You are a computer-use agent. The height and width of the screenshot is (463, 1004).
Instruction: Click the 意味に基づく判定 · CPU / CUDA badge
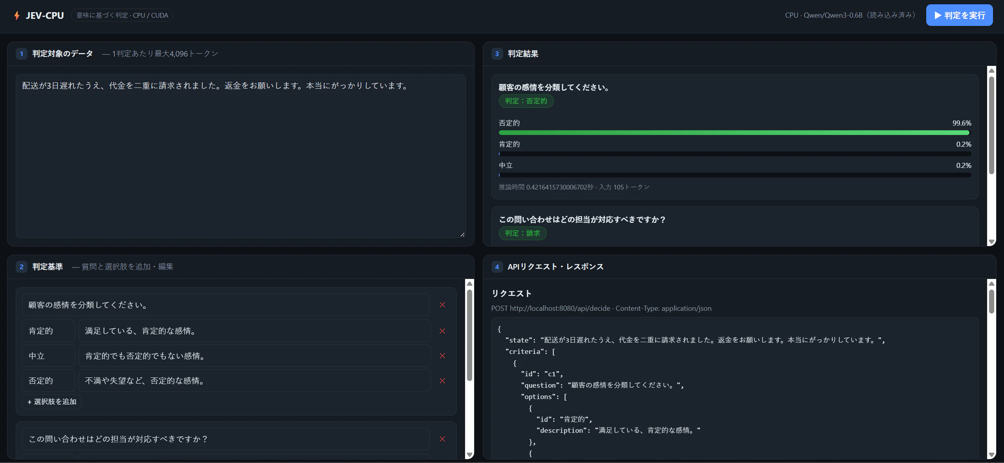coord(122,15)
